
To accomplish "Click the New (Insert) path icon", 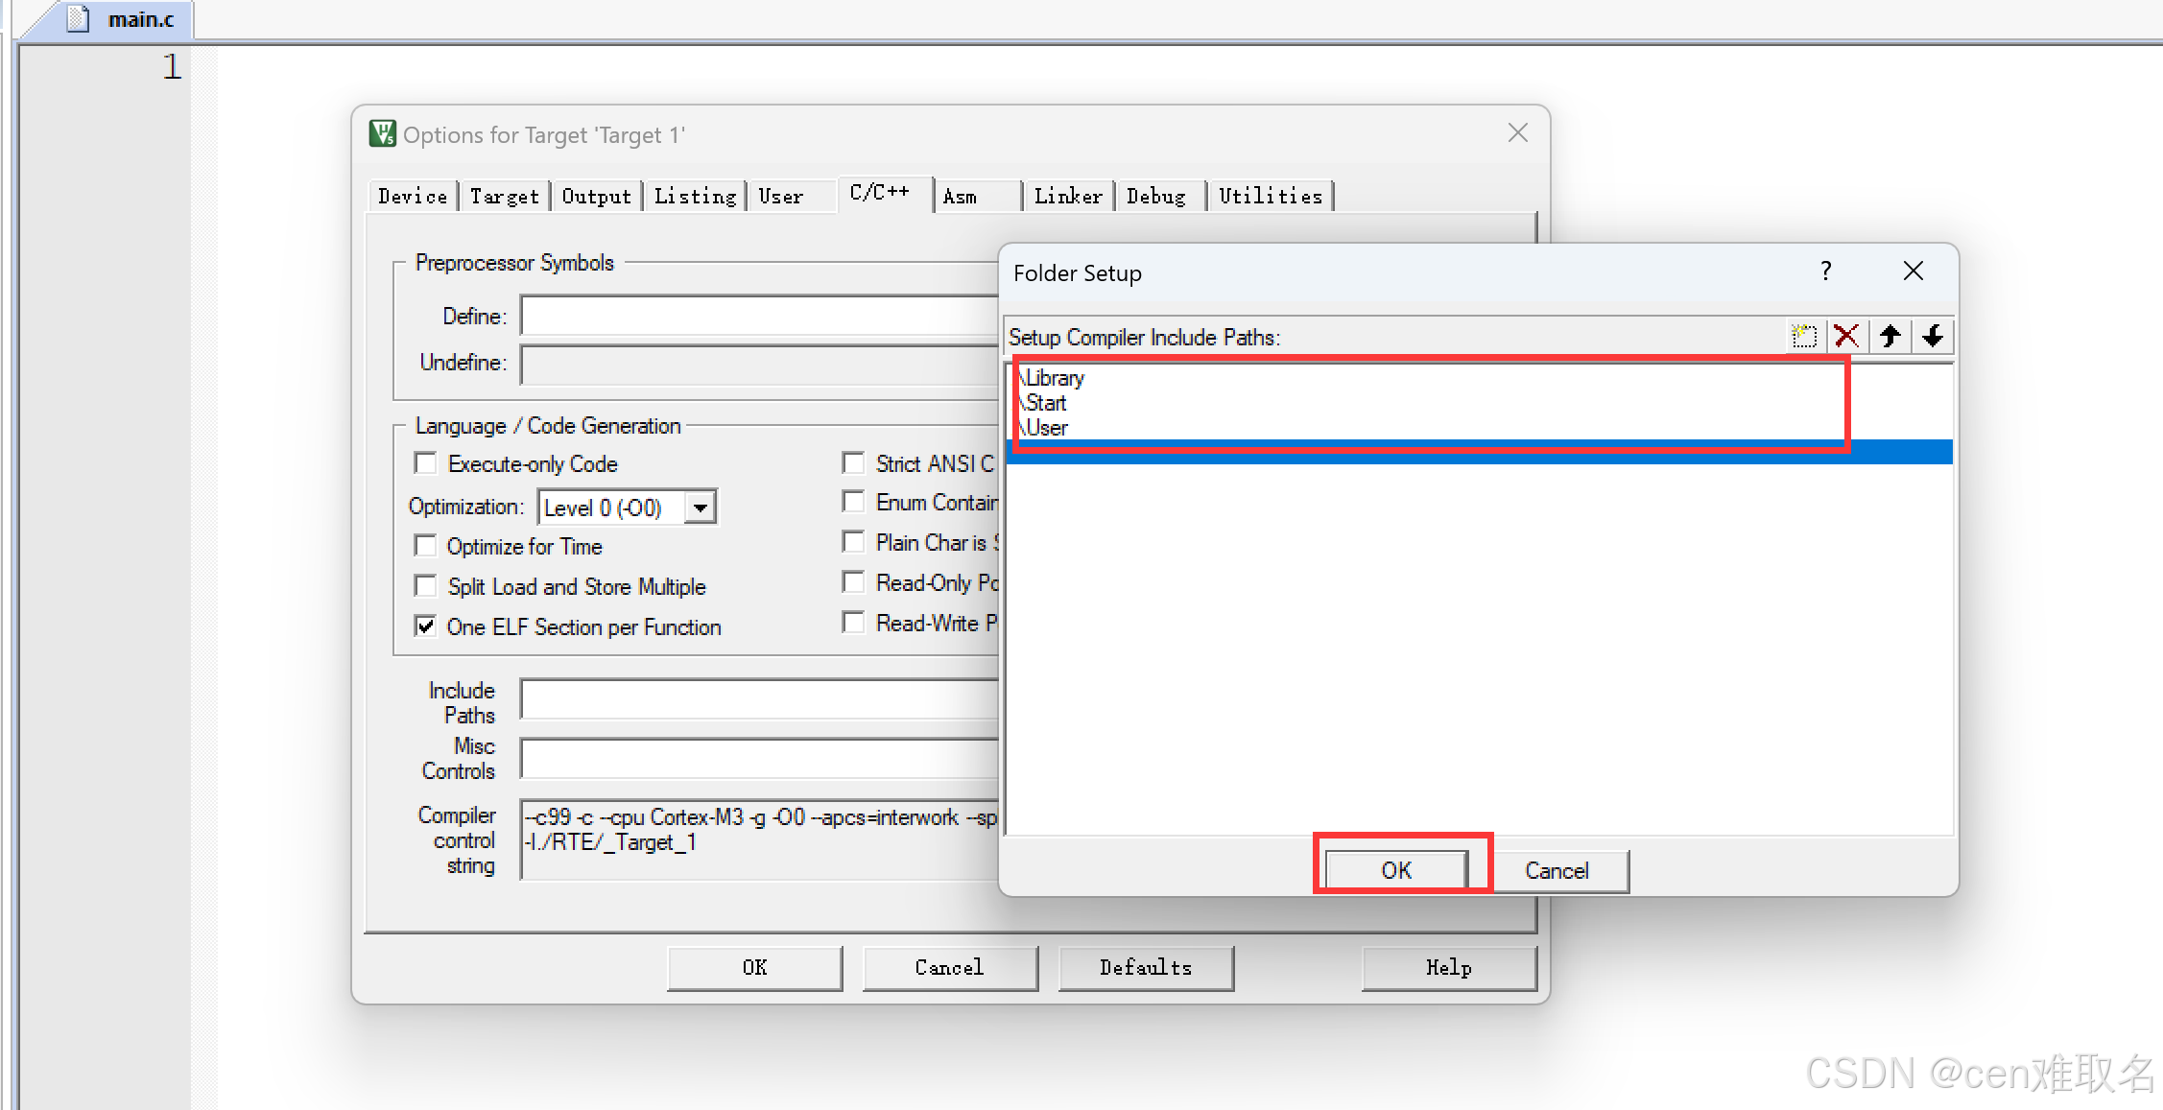I will [1803, 337].
